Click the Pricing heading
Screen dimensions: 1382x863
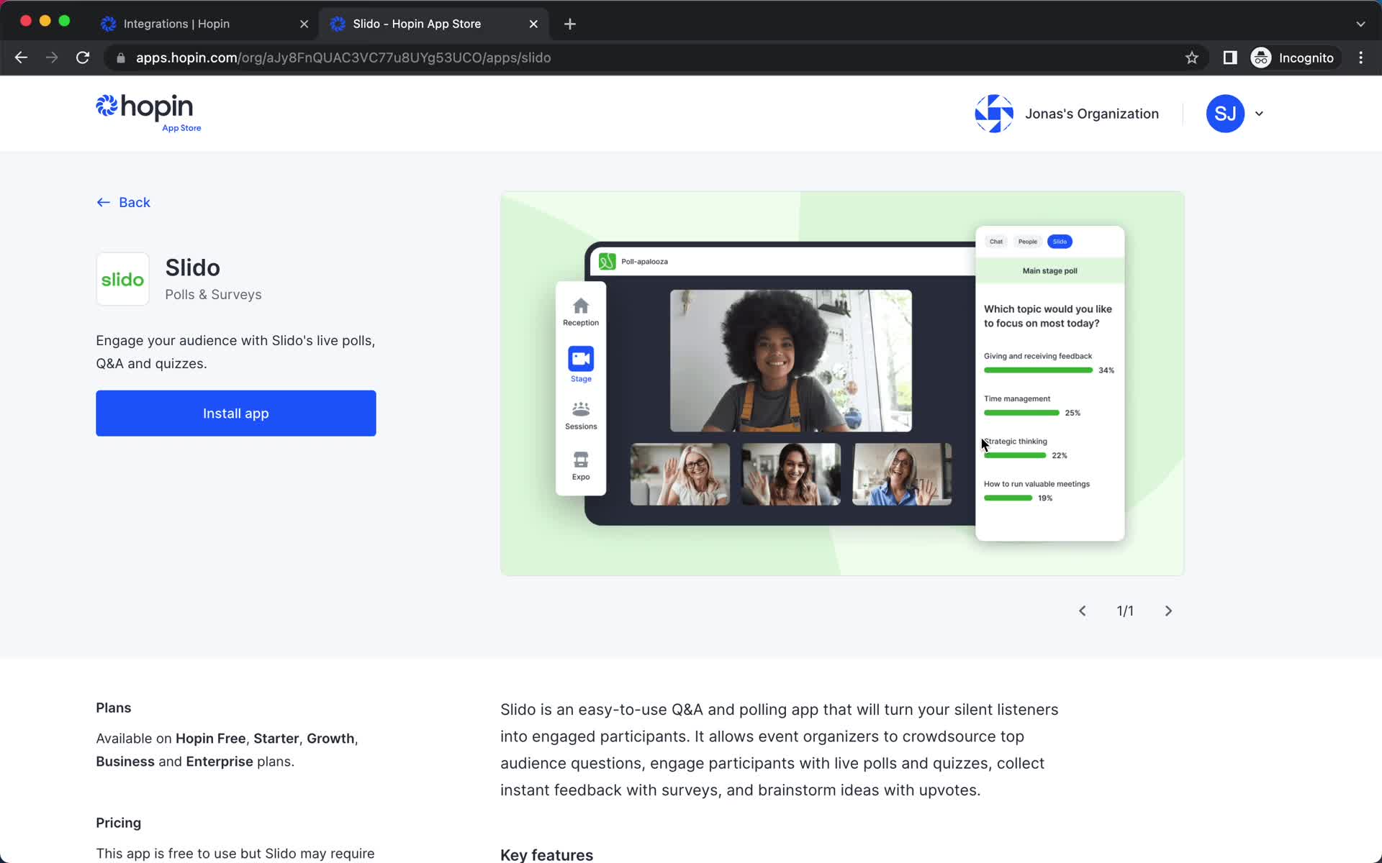tap(119, 823)
